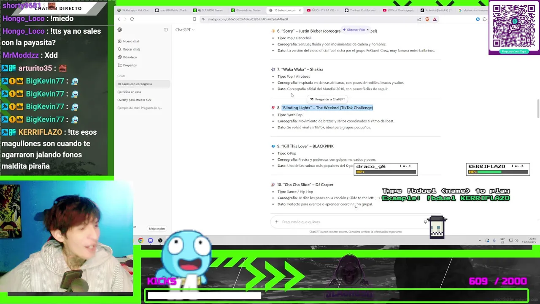Open Brave Shields lion icon
Viewport: 540px width, 304px height.
coord(427,19)
